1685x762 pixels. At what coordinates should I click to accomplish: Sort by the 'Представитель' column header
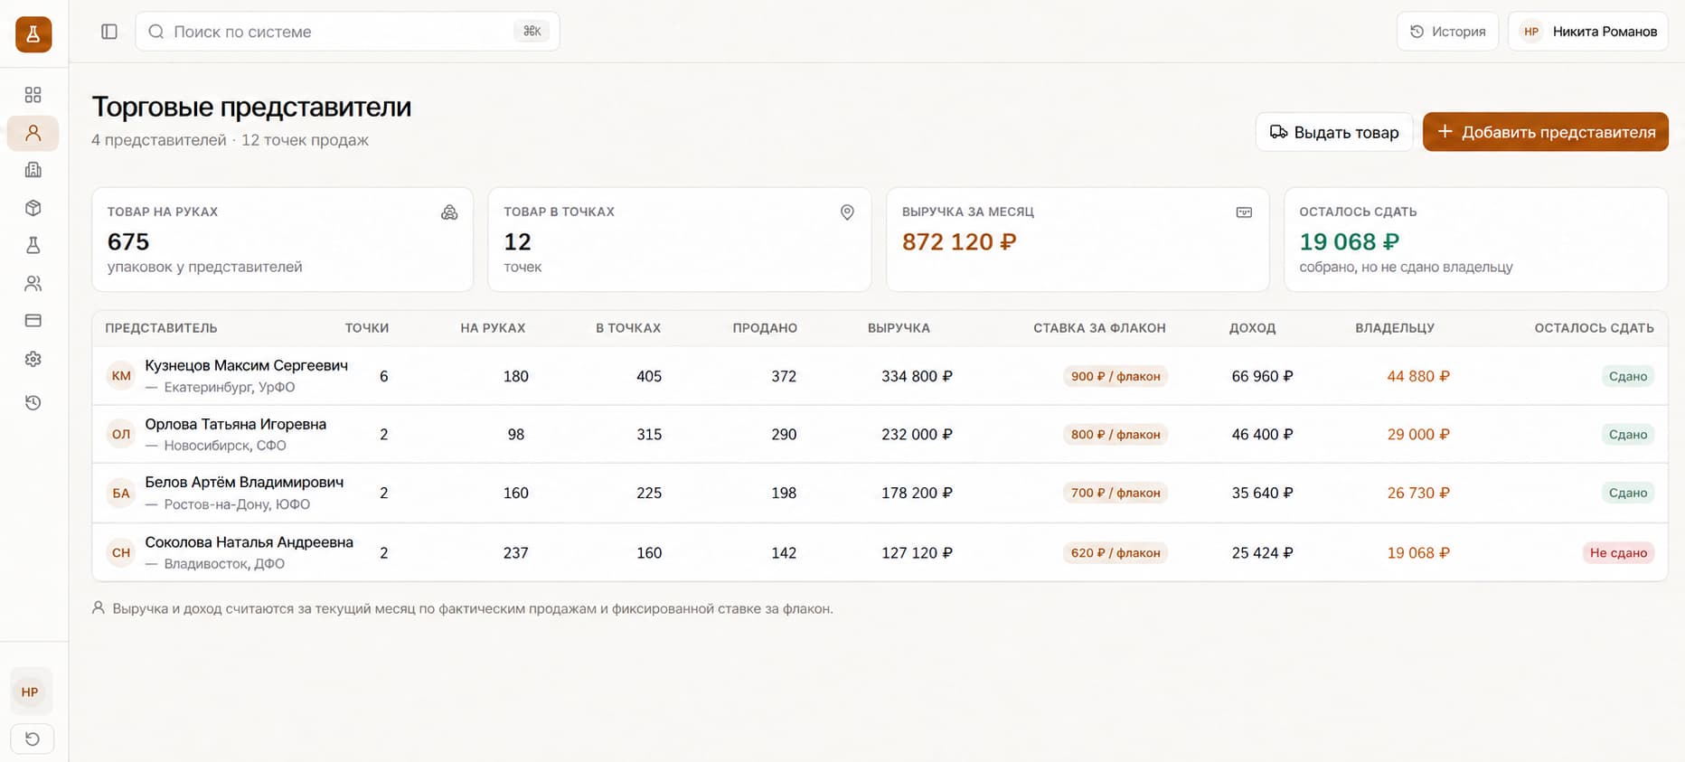pyautogui.click(x=161, y=328)
